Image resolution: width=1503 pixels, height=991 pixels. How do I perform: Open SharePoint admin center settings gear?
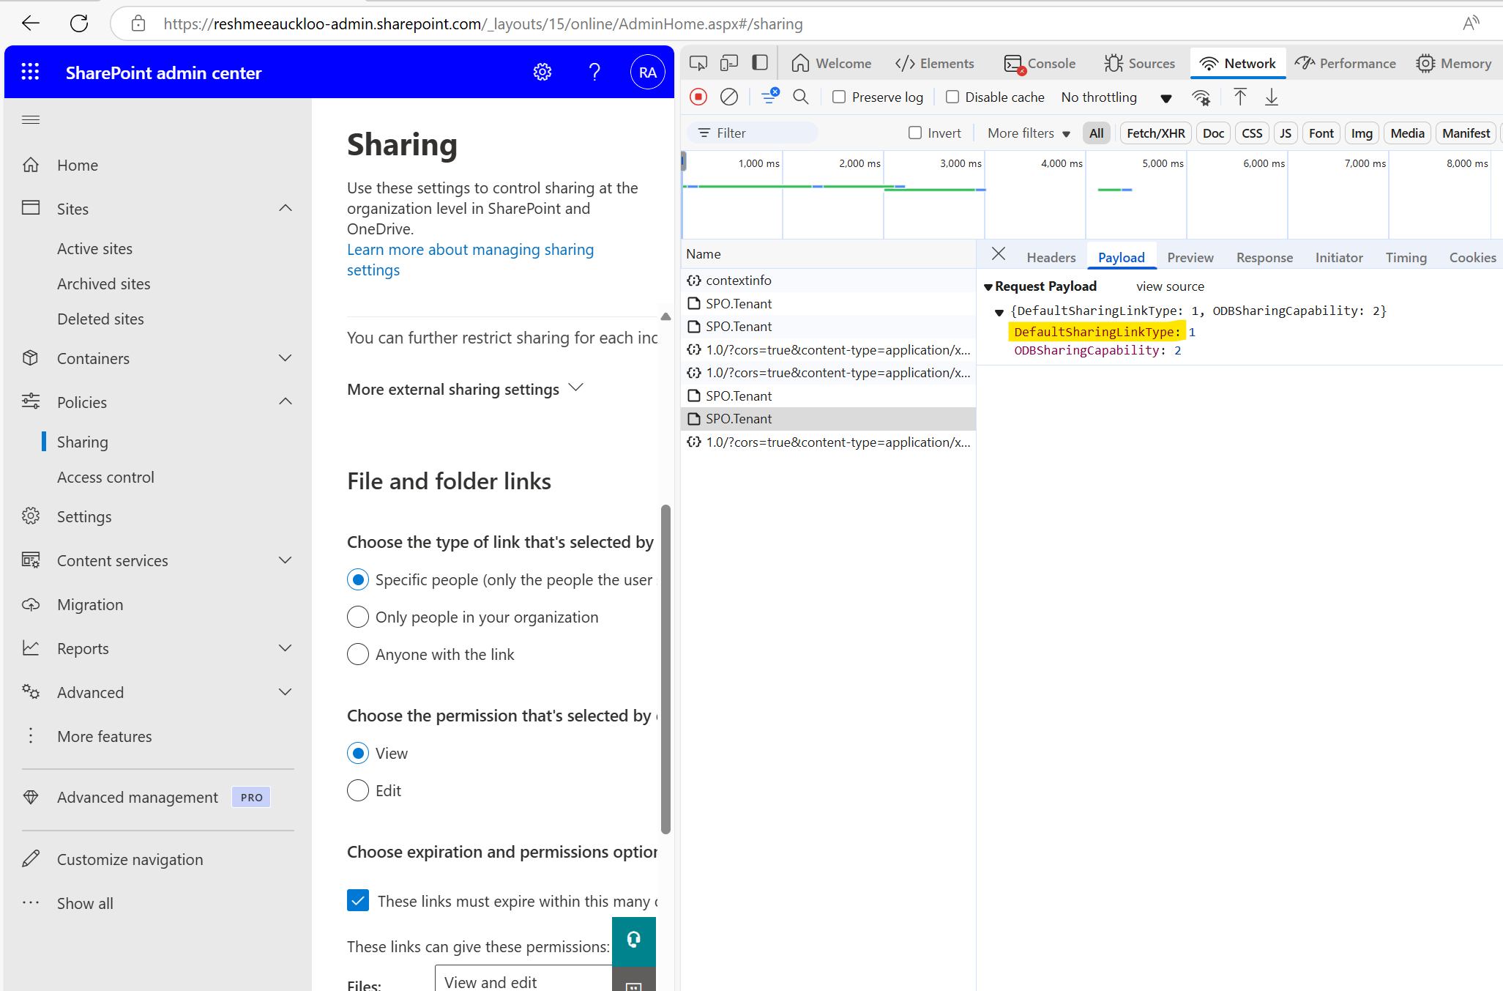tap(542, 72)
